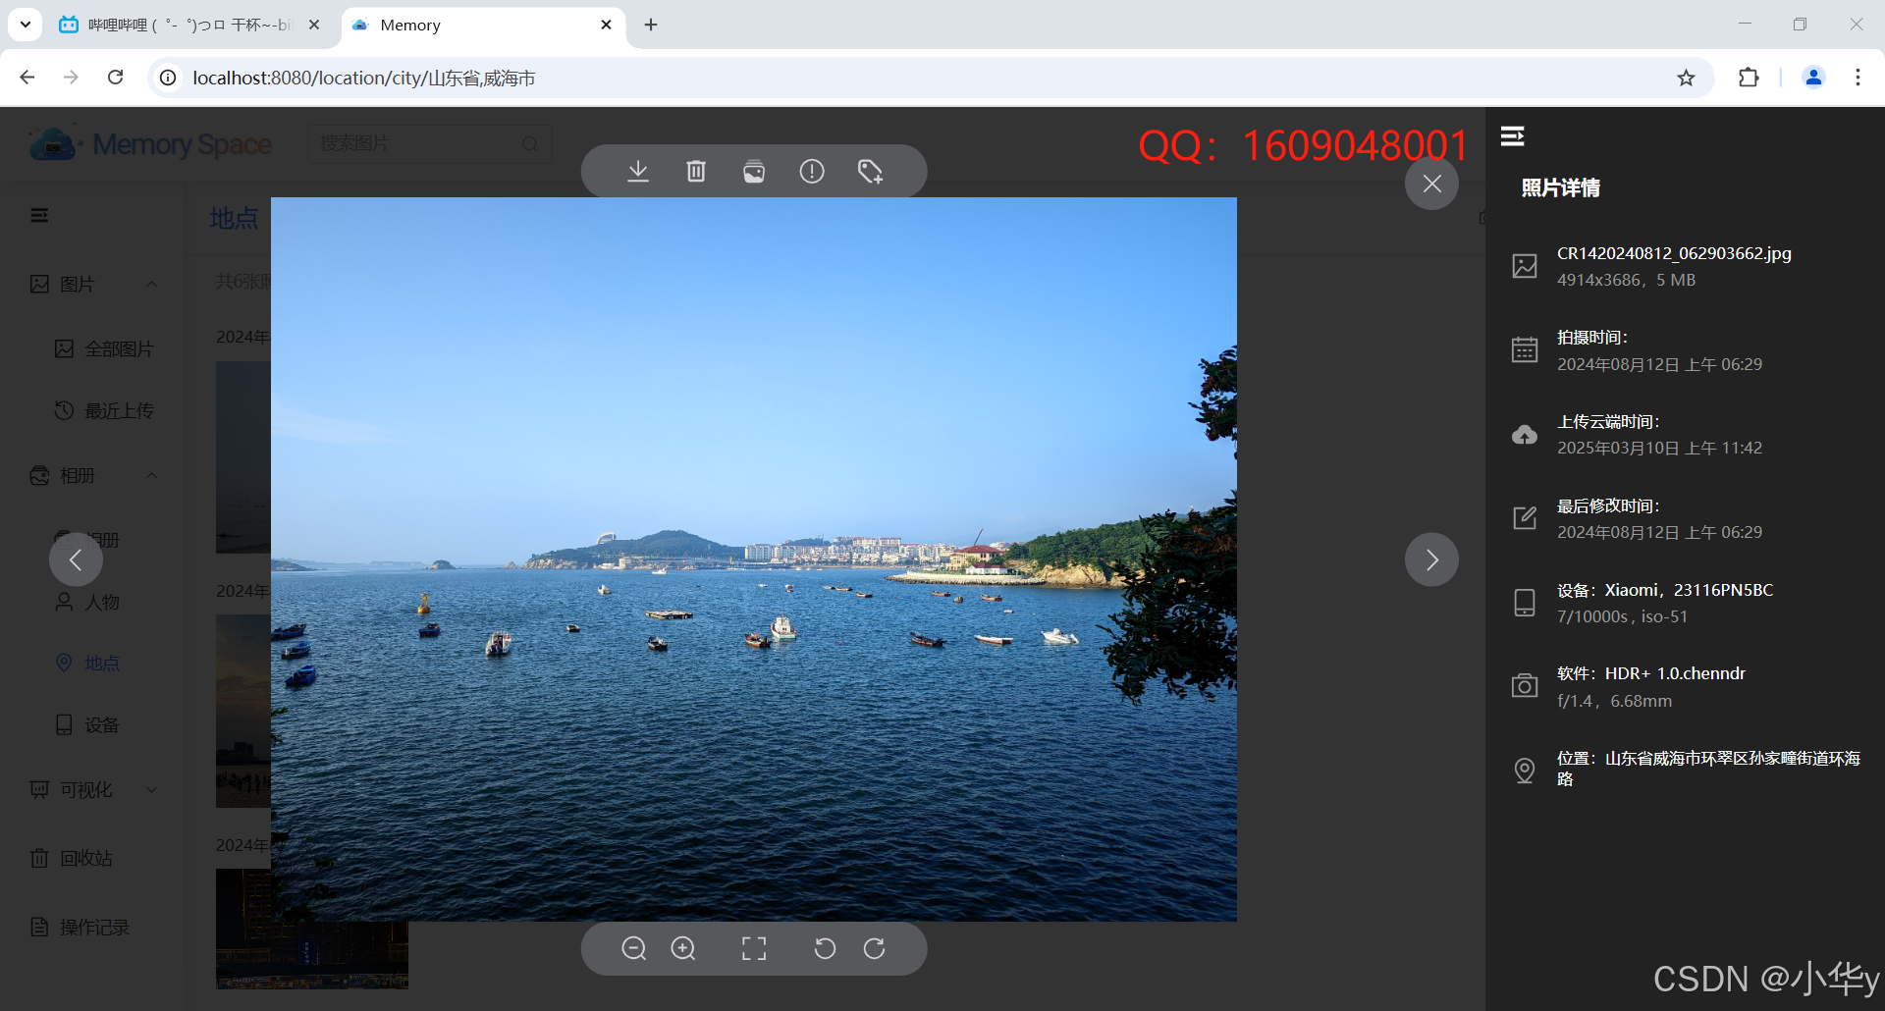Open 全部图片 in the sidebar
The width and height of the screenshot is (1885, 1011).
pyautogui.click(x=105, y=349)
